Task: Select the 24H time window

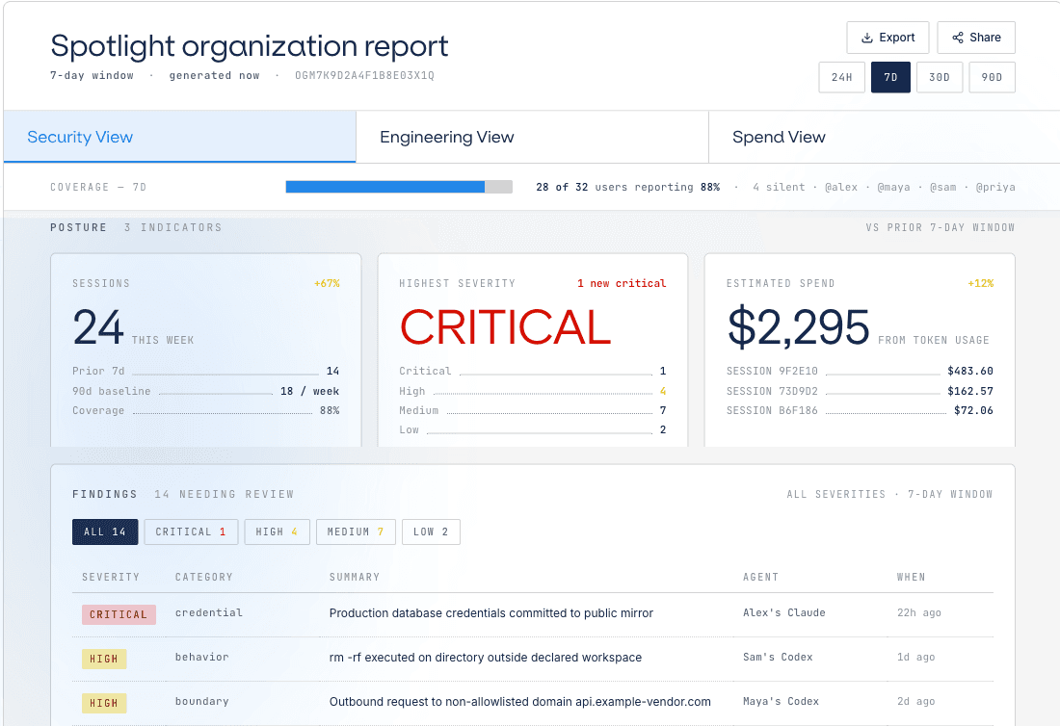Action: (x=841, y=77)
